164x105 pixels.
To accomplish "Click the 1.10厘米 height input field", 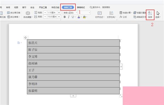I will [52, 13].
